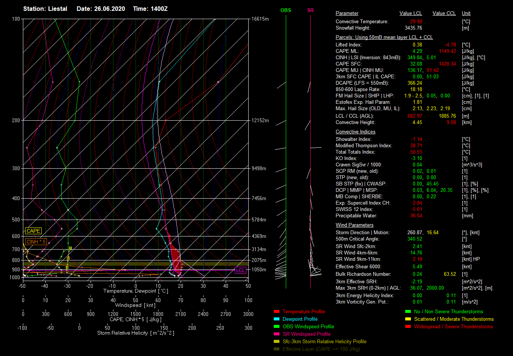Click the red Widespread / Severe Thunderstorms swatch
Image resolution: width=513 pixels, height=356 pixels.
click(408, 326)
